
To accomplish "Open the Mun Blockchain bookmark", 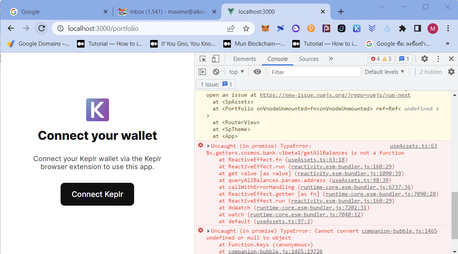I will (254, 44).
